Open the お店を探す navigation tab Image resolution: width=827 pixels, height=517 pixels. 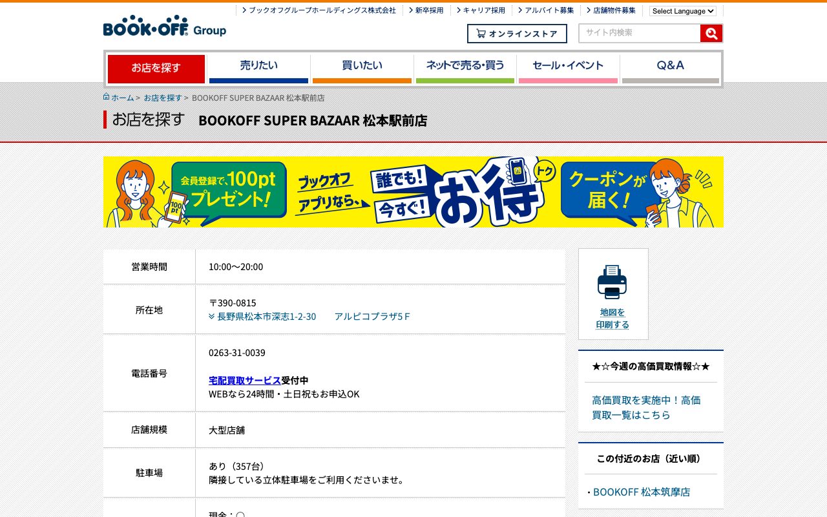point(156,69)
